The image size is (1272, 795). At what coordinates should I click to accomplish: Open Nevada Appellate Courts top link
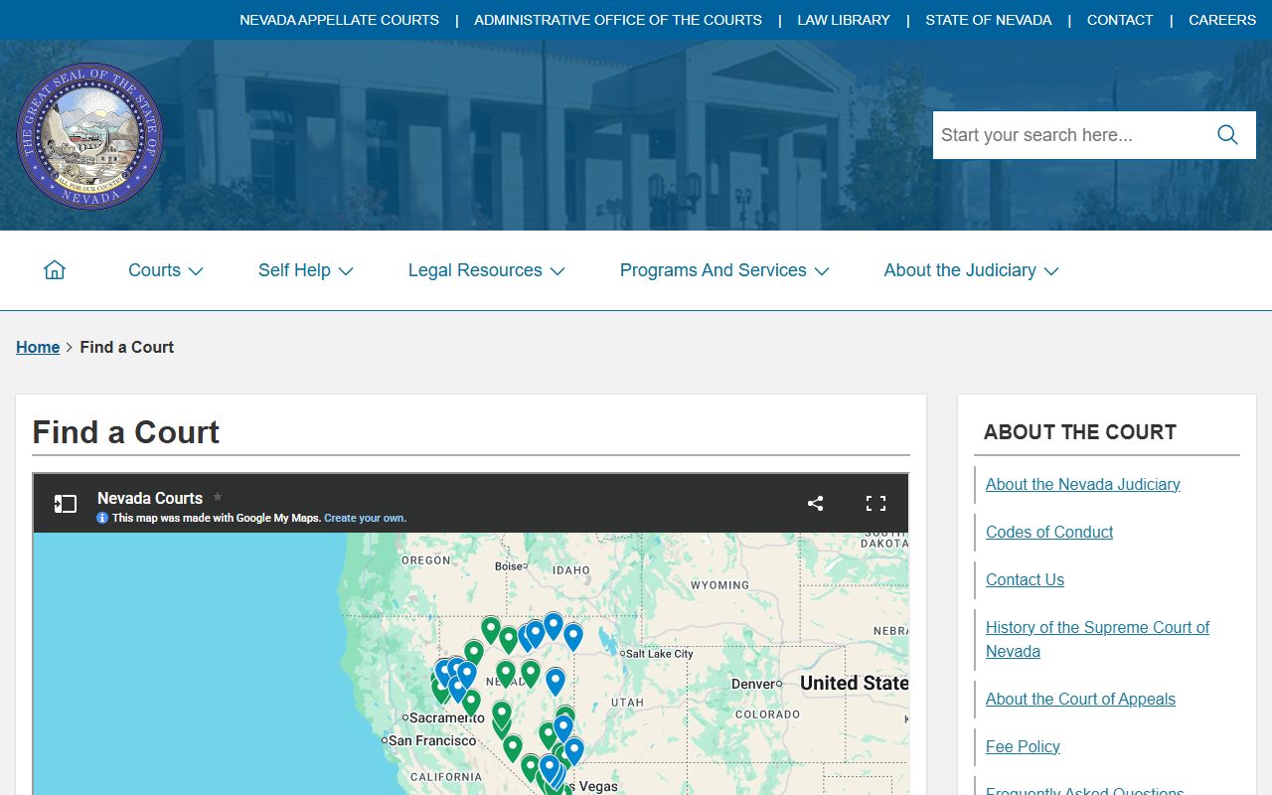(x=339, y=20)
